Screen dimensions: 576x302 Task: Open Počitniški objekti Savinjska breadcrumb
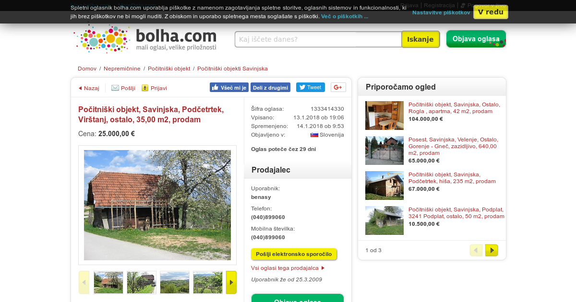click(232, 69)
